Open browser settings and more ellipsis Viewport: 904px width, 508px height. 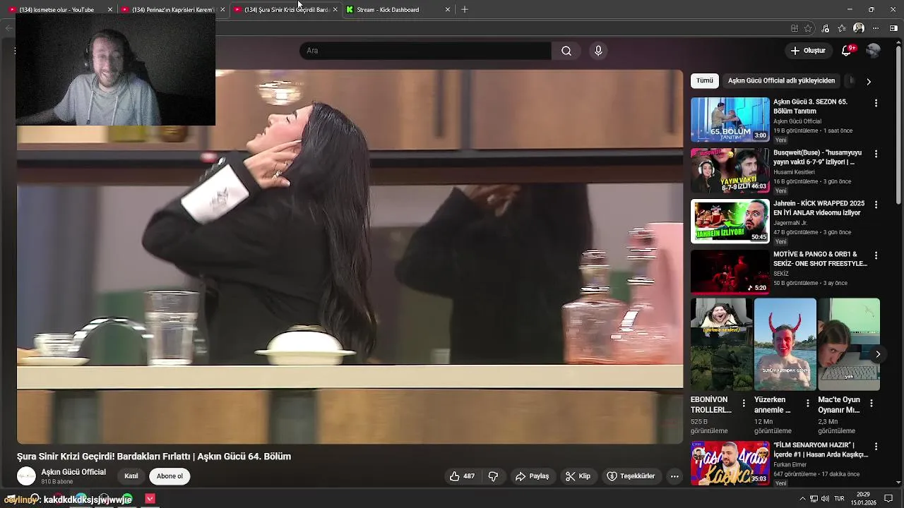pos(876,28)
